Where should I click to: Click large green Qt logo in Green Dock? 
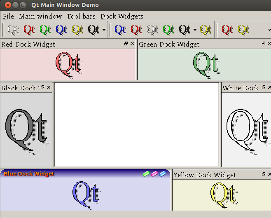pos(206,65)
